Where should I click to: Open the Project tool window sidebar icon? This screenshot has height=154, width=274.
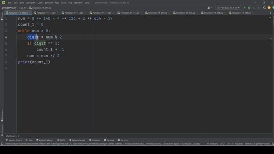pos(2,16)
